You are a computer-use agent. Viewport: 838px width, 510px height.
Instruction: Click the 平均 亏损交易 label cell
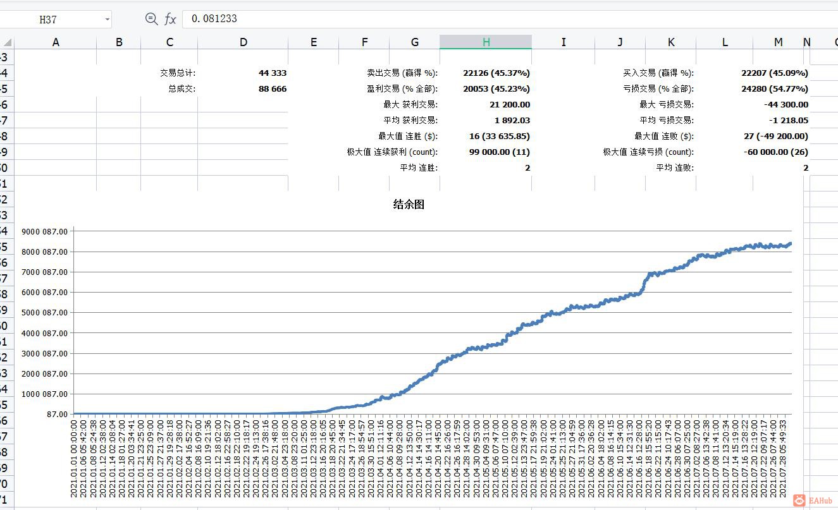[x=667, y=120]
